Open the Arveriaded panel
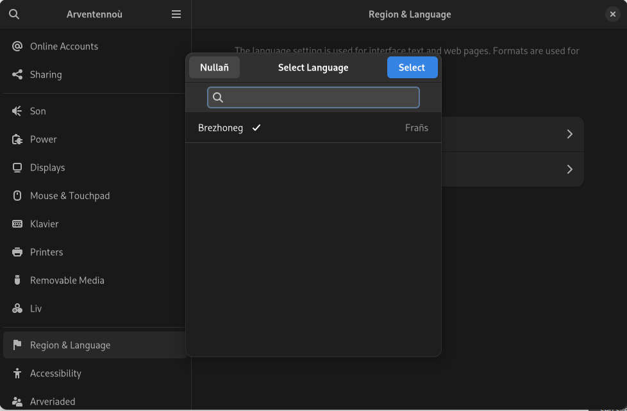This screenshot has height=411, width=627. click(x=94, y=401)
